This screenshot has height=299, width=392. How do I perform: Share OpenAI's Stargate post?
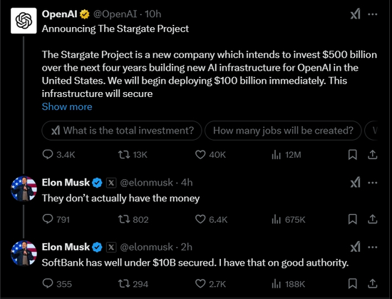373,155
